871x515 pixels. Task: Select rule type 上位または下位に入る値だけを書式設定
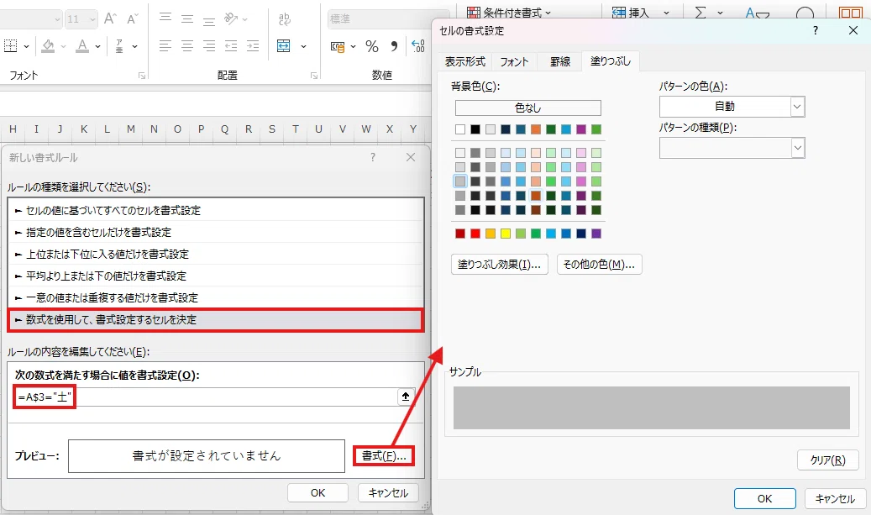coord(216,254)
